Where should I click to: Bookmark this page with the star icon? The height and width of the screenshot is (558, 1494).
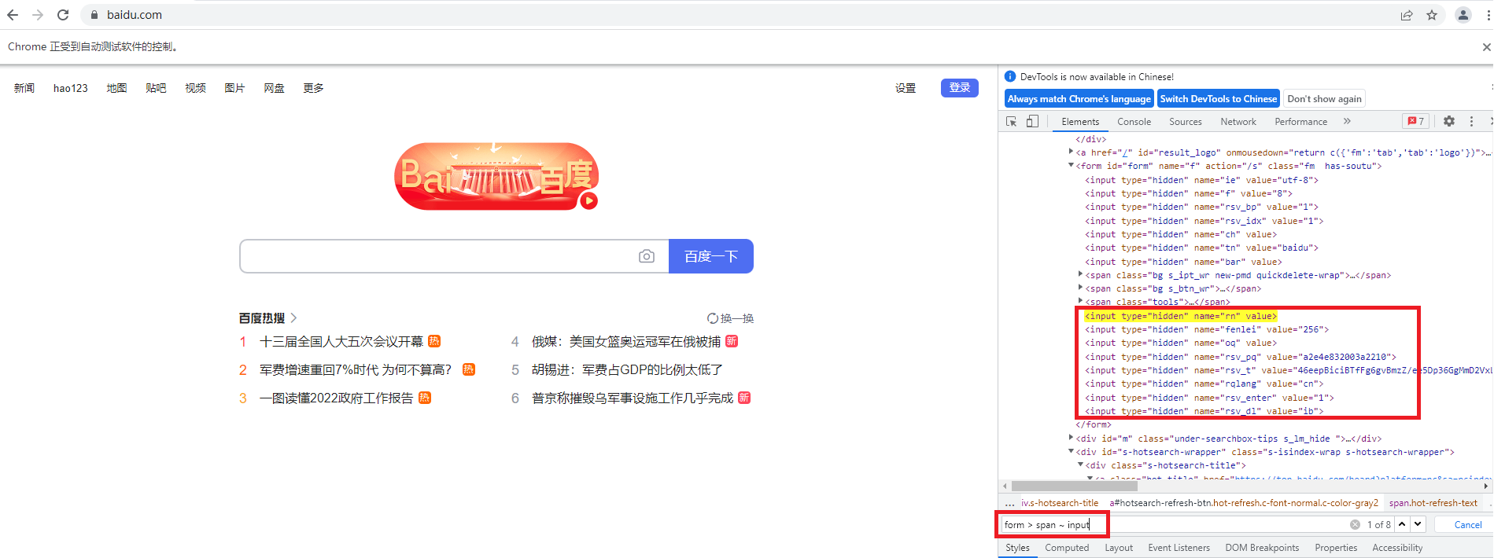click(x=1432, y=15)
